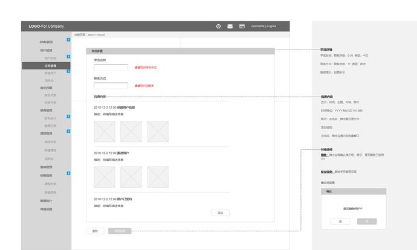Expand the 课程管理 sidebar section
417x250 pixels.
click(47, 133)
